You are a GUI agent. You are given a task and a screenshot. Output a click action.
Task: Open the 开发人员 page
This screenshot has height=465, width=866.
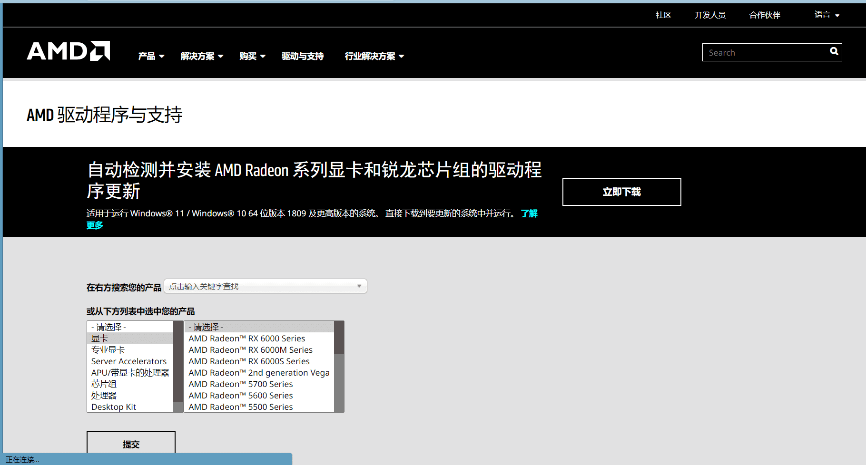pos(709,15)
